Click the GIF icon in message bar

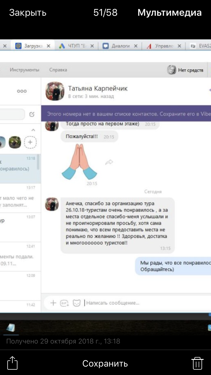[64, 303]
